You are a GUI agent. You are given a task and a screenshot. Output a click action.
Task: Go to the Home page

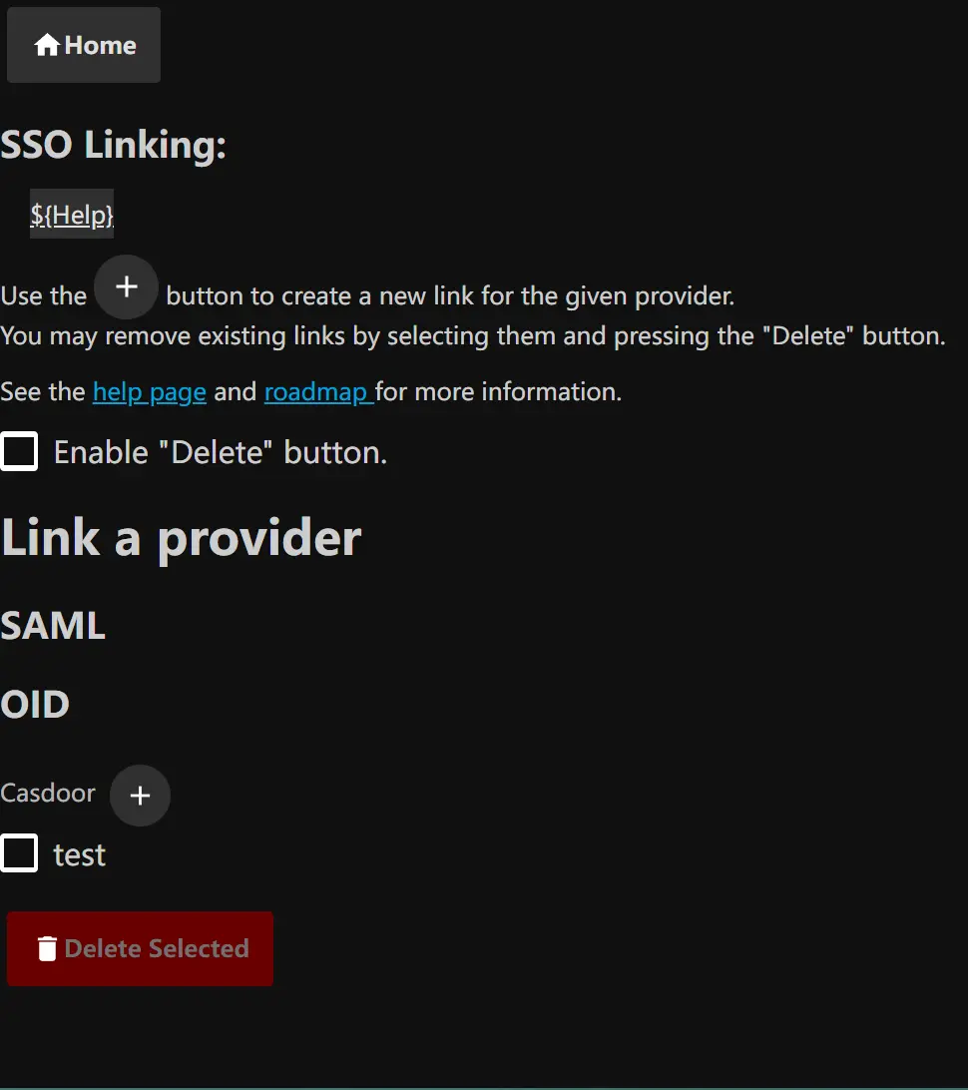tap(84, 45)
